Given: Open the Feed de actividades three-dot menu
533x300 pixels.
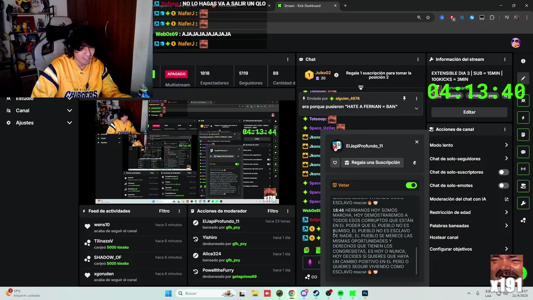Looking at the screenshot, I should 179,211.
